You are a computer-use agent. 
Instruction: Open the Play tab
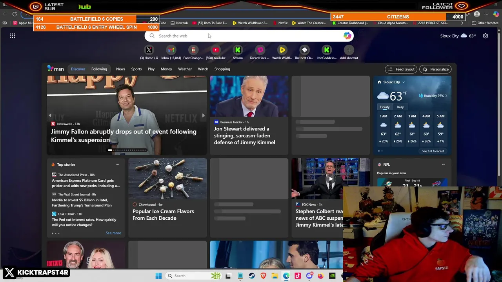pyautogui.click(x=151, y=69)
